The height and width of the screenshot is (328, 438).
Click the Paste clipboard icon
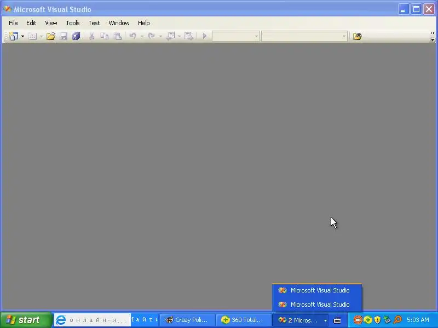(117, 36)
